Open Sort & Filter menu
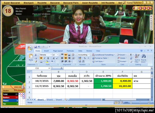 (137, 58)
